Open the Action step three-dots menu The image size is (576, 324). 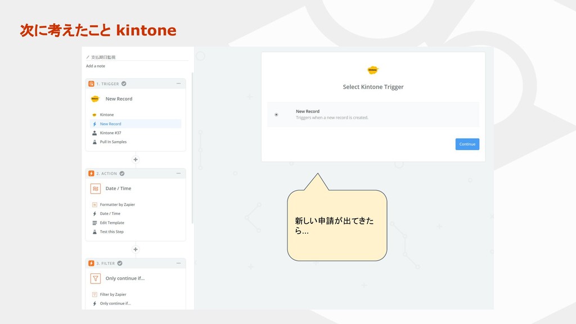click(178, 173)
